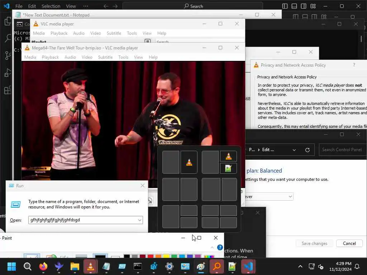Open taskbar Search magnifier
Viewport: 367px width, 275px height.
[27, 266]
